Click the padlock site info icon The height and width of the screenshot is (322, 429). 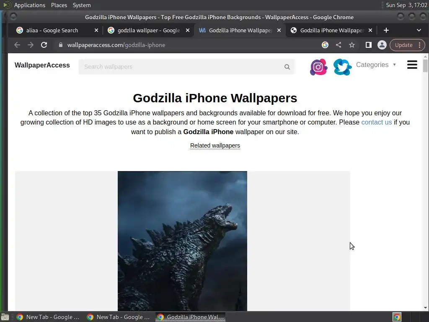pyautogui.click(x=61, y=45)
